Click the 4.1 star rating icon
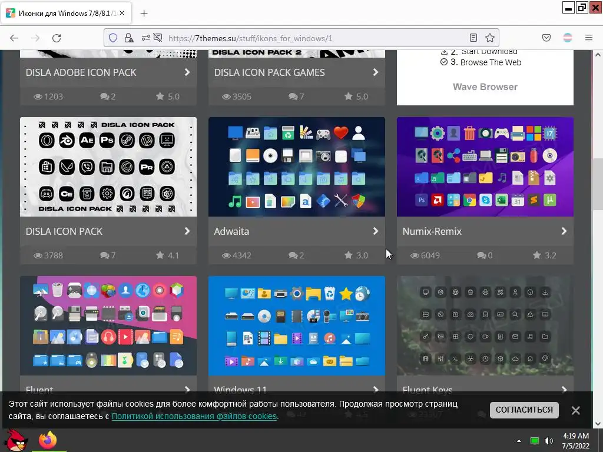The image size is (603, 452). [x=160, y=255]
